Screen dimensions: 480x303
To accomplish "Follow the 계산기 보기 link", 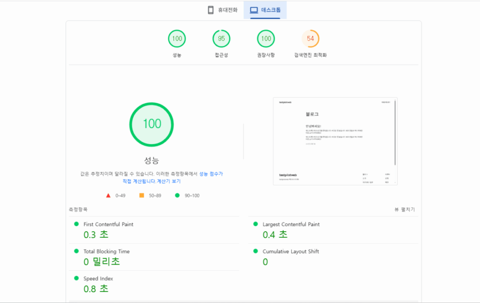I will tap(169, 181).
